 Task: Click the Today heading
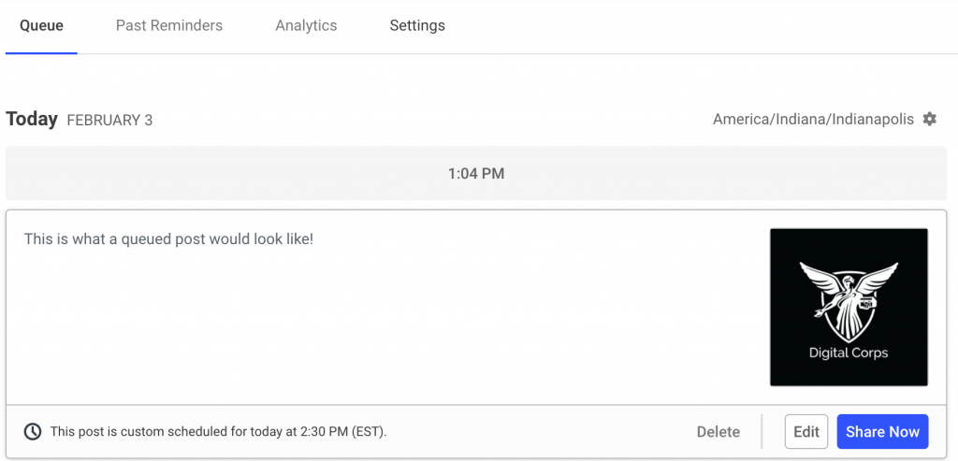coord(32,120)
